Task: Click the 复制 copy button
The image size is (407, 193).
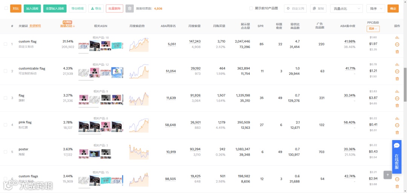Action: (x=318, y=9)
